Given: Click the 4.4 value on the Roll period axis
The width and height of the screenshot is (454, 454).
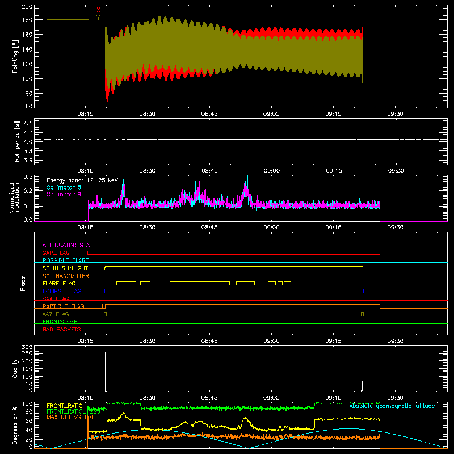Looking at the screenshot, I should pyautogui.click(x=28, y=123).
